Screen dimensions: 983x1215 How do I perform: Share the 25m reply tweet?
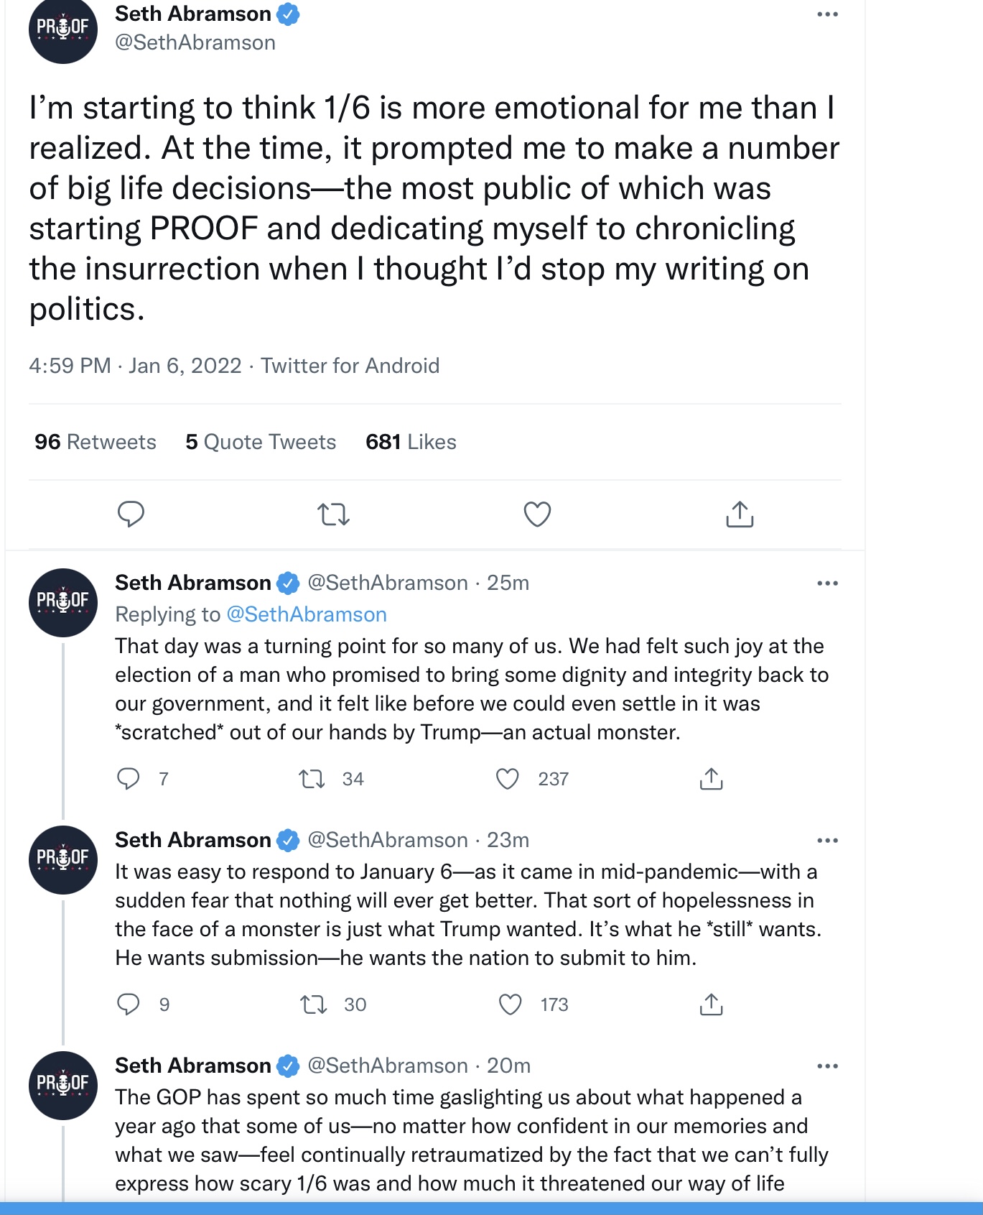(711, 779)
